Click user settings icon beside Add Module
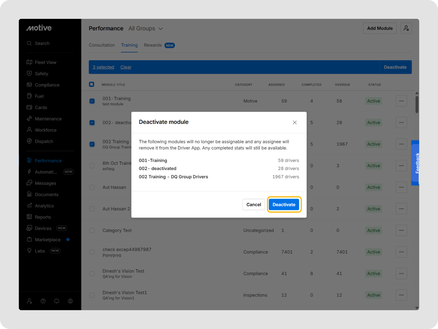 tap(406, 28)
